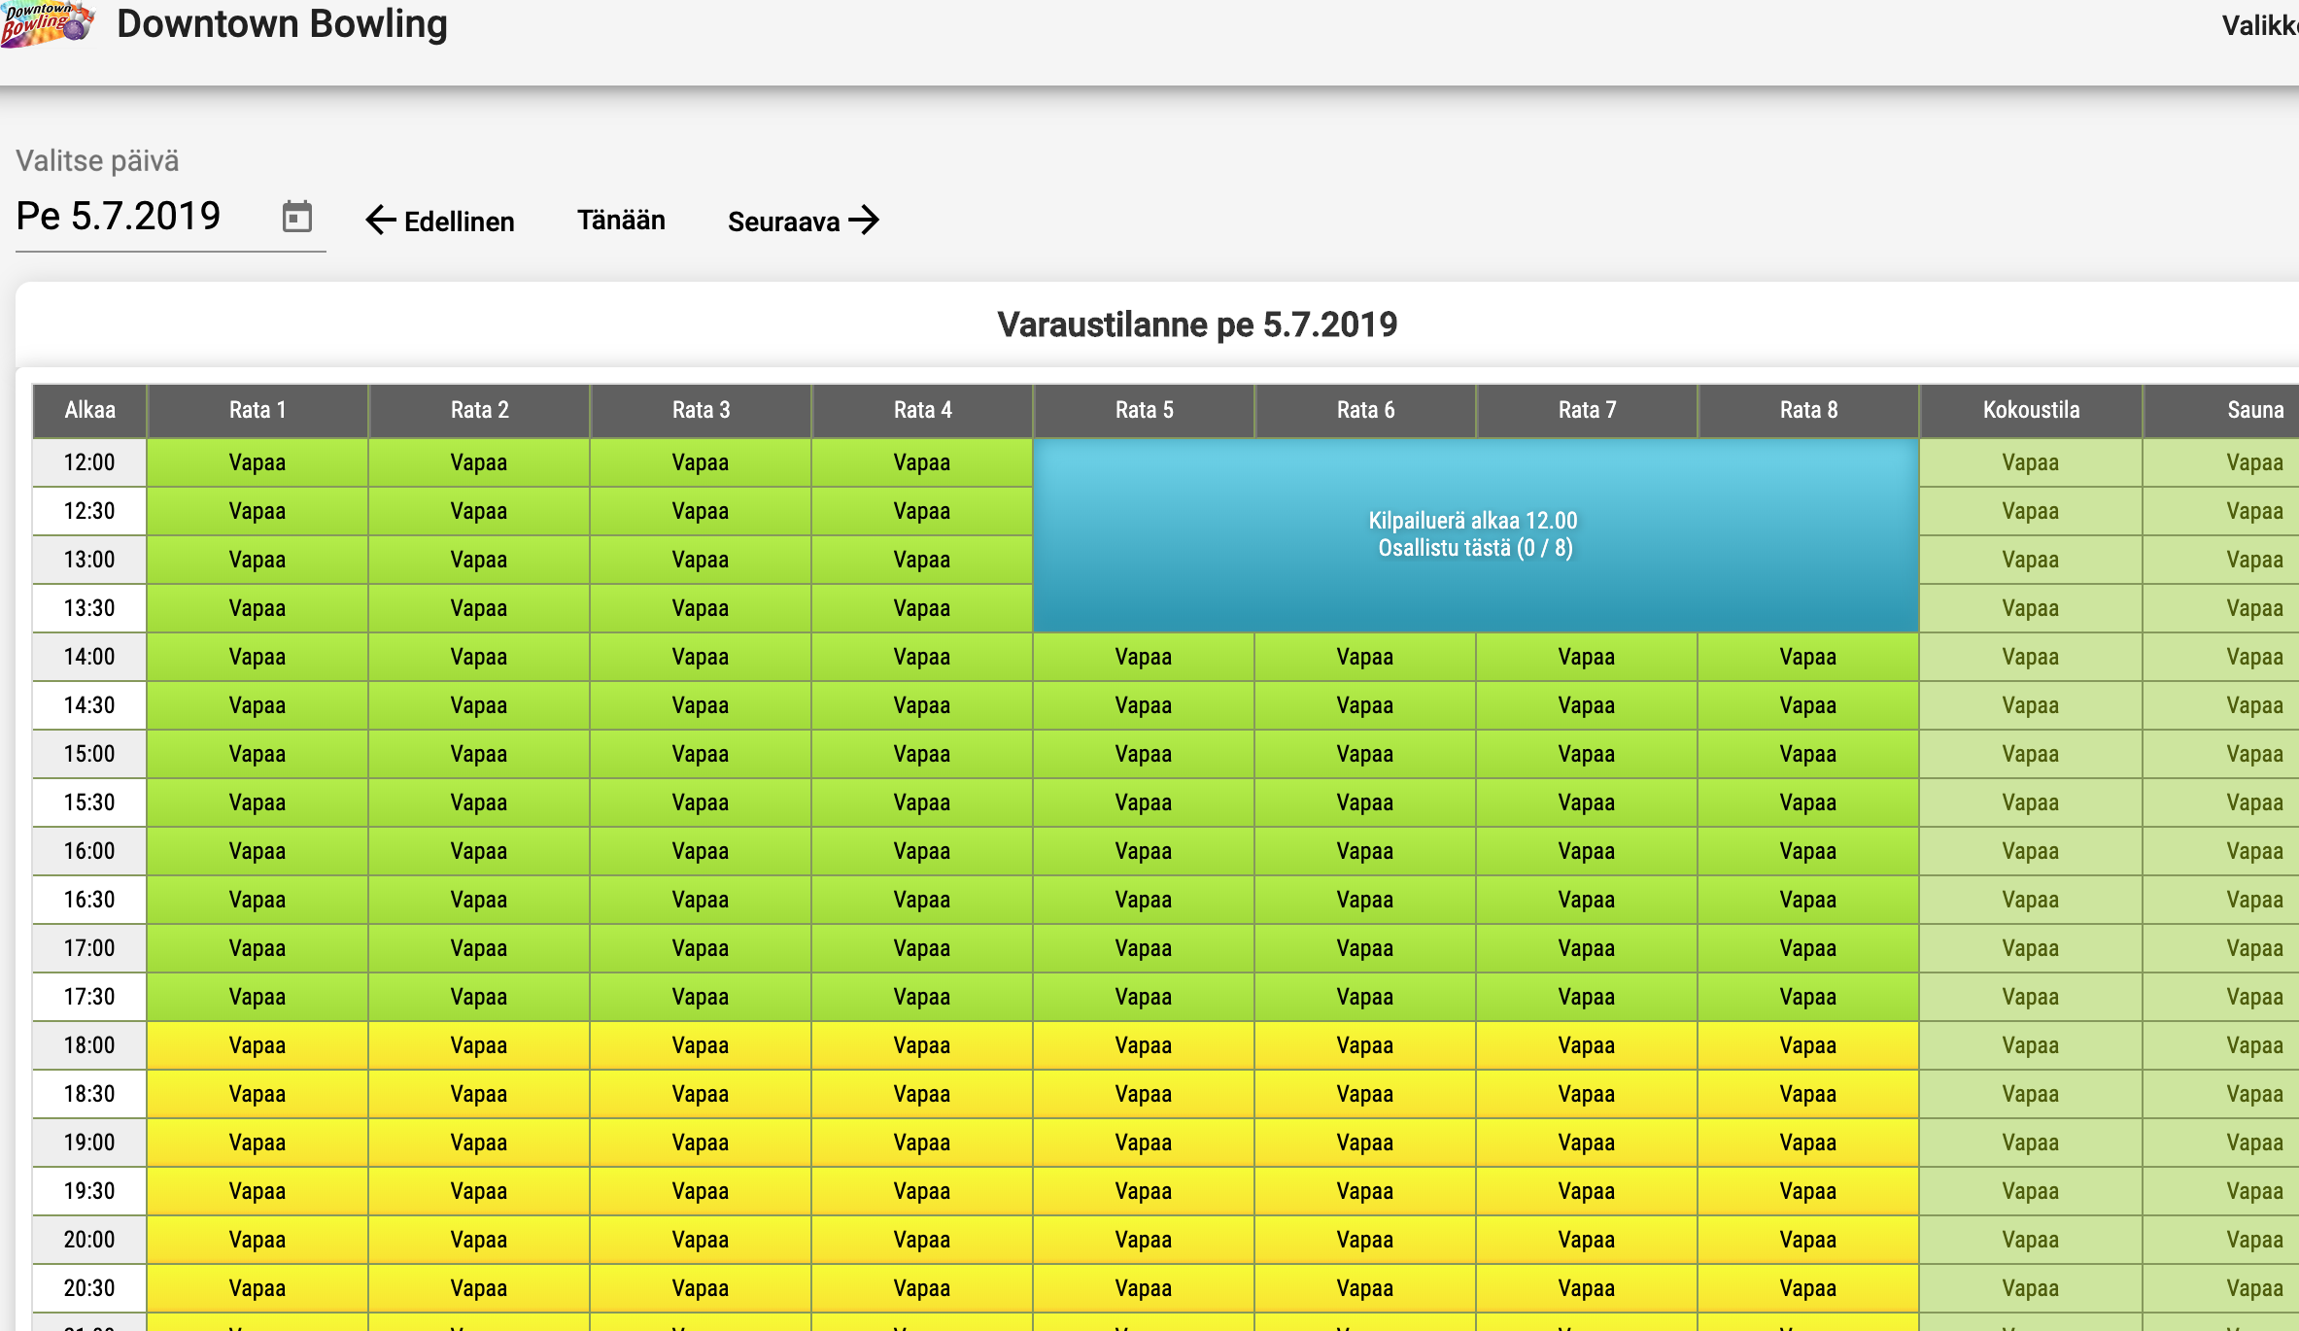2299x1331 pixels.
Task: Open the calendar date picker icon
Action: click(x=296, y=217)
